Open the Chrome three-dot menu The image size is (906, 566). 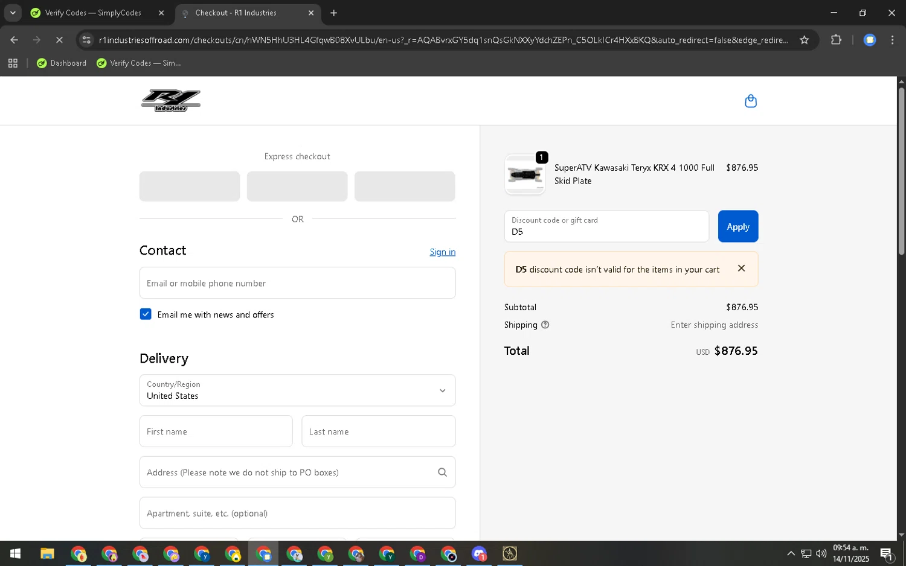(x=892, y=40)
